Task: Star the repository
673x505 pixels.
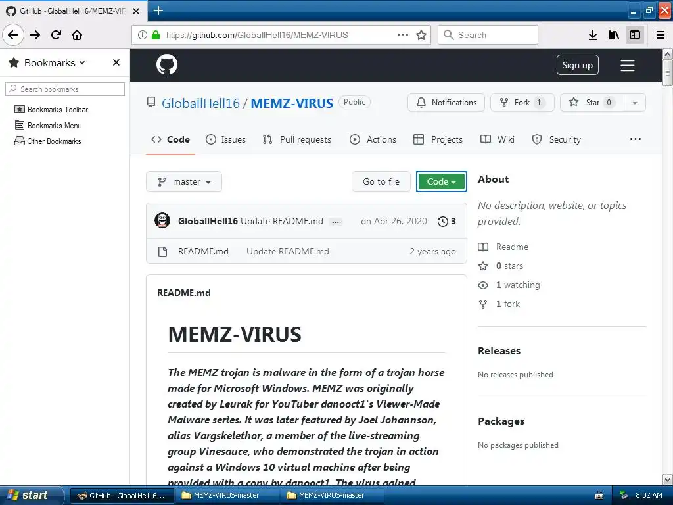Action: click(x=592, y=103)
